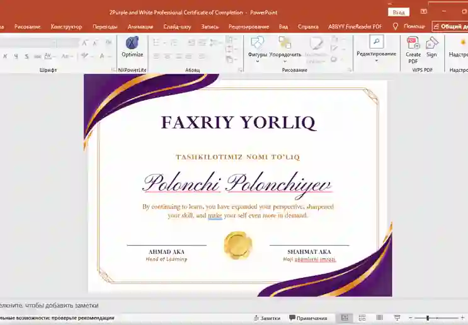The image size is (468, 325).
Task: Open the Анимация tab
Action: pos(140,26)
